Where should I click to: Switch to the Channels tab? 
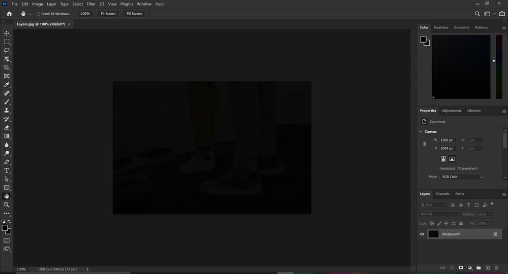(442, 194)
